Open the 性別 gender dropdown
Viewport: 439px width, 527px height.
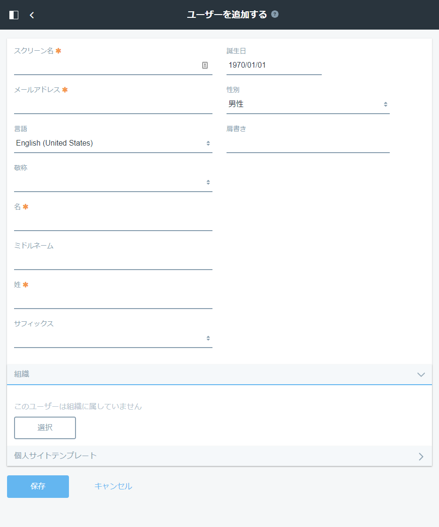pos(308,104)
